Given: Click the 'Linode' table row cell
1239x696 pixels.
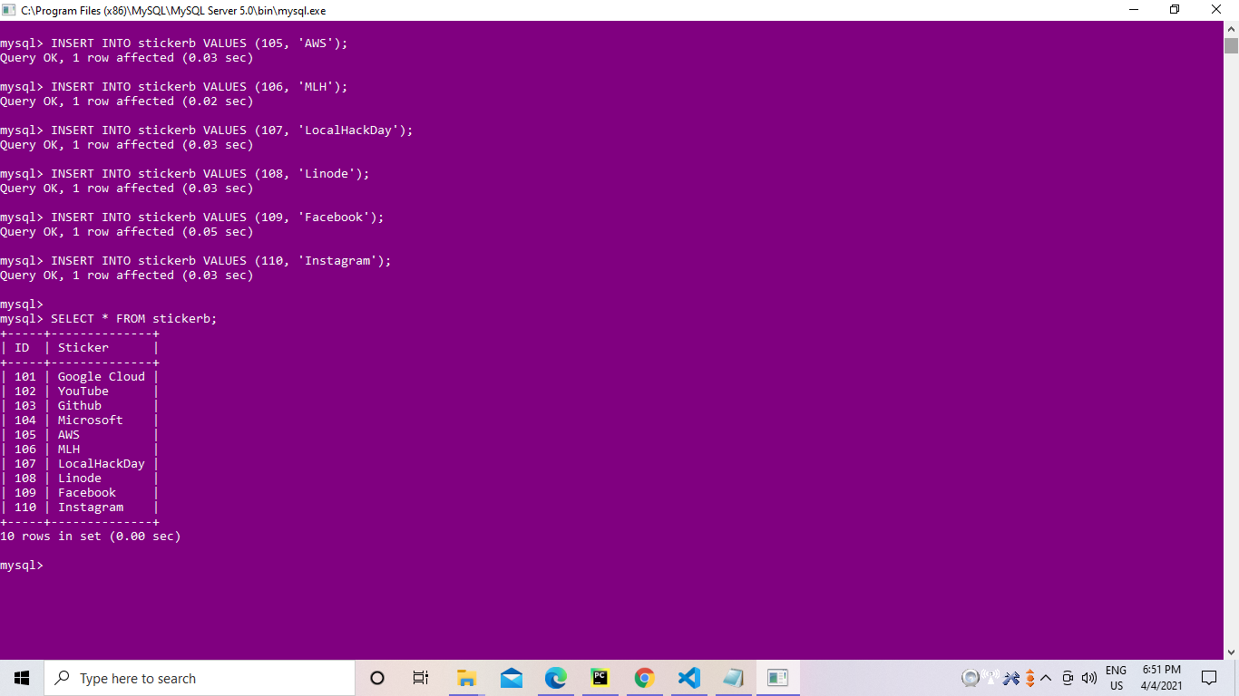Looking at the screenshot, I should coord(80,478).
